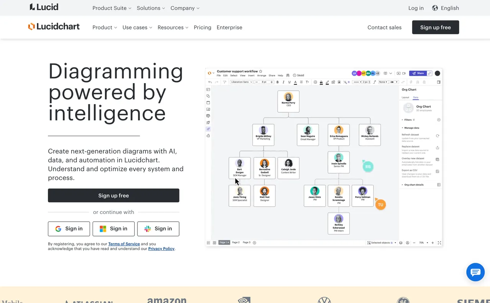This screenshot has height=303, width=490.
Task: Click the Refresh dataset icon
Action: point(438,136)
